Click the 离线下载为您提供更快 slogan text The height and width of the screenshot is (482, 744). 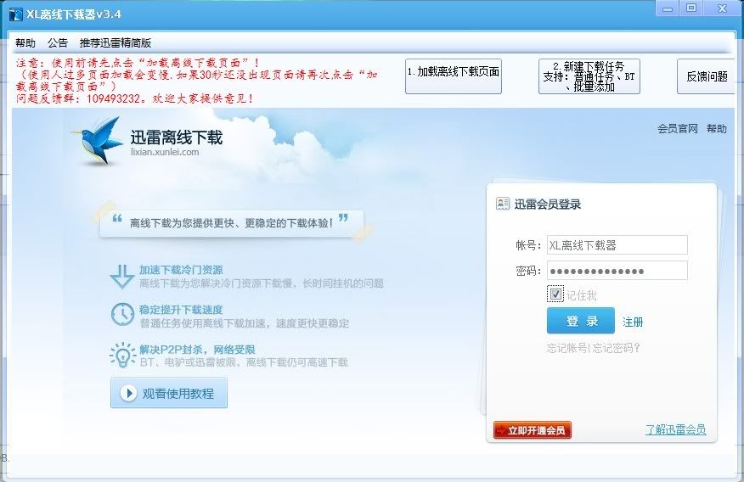pos(232,222)
